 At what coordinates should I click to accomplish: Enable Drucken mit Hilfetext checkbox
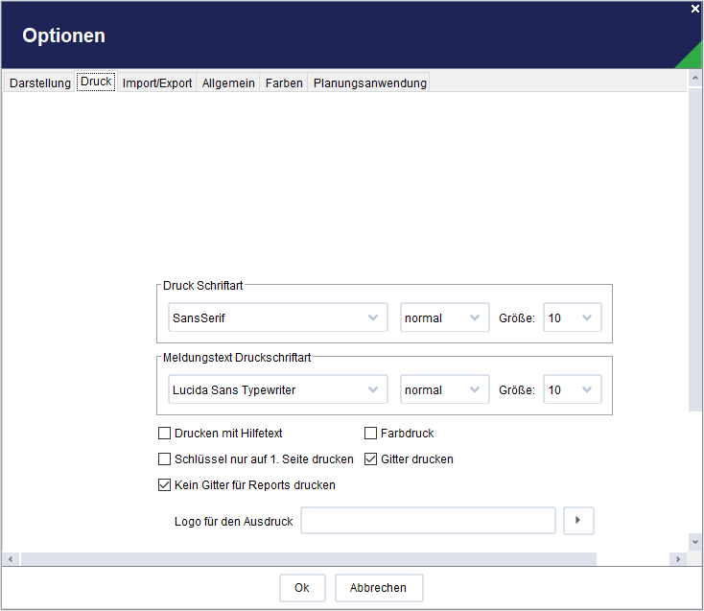coord(164,434)
